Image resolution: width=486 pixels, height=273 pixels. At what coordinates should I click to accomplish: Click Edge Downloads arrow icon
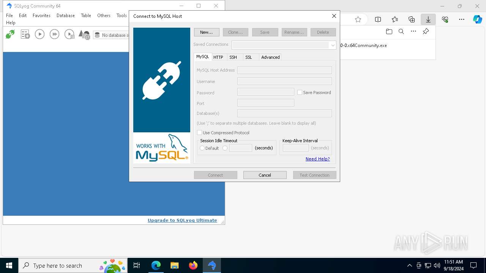pos(428,19)
